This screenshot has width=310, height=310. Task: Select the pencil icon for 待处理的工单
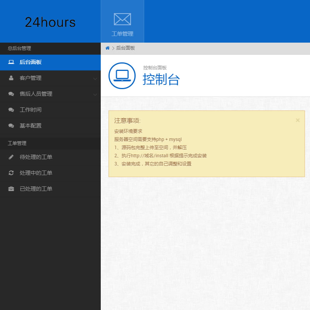11,157
